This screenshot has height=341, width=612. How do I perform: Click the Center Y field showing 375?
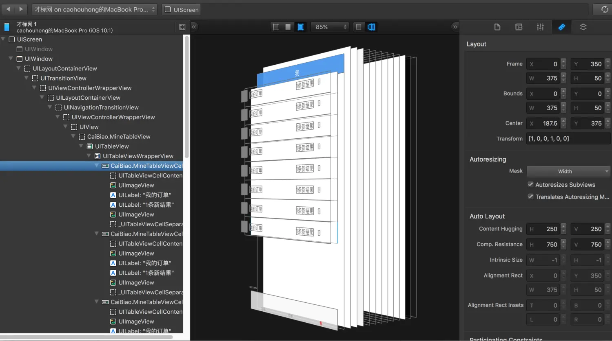pyautogui.click(x=588, y=123)
